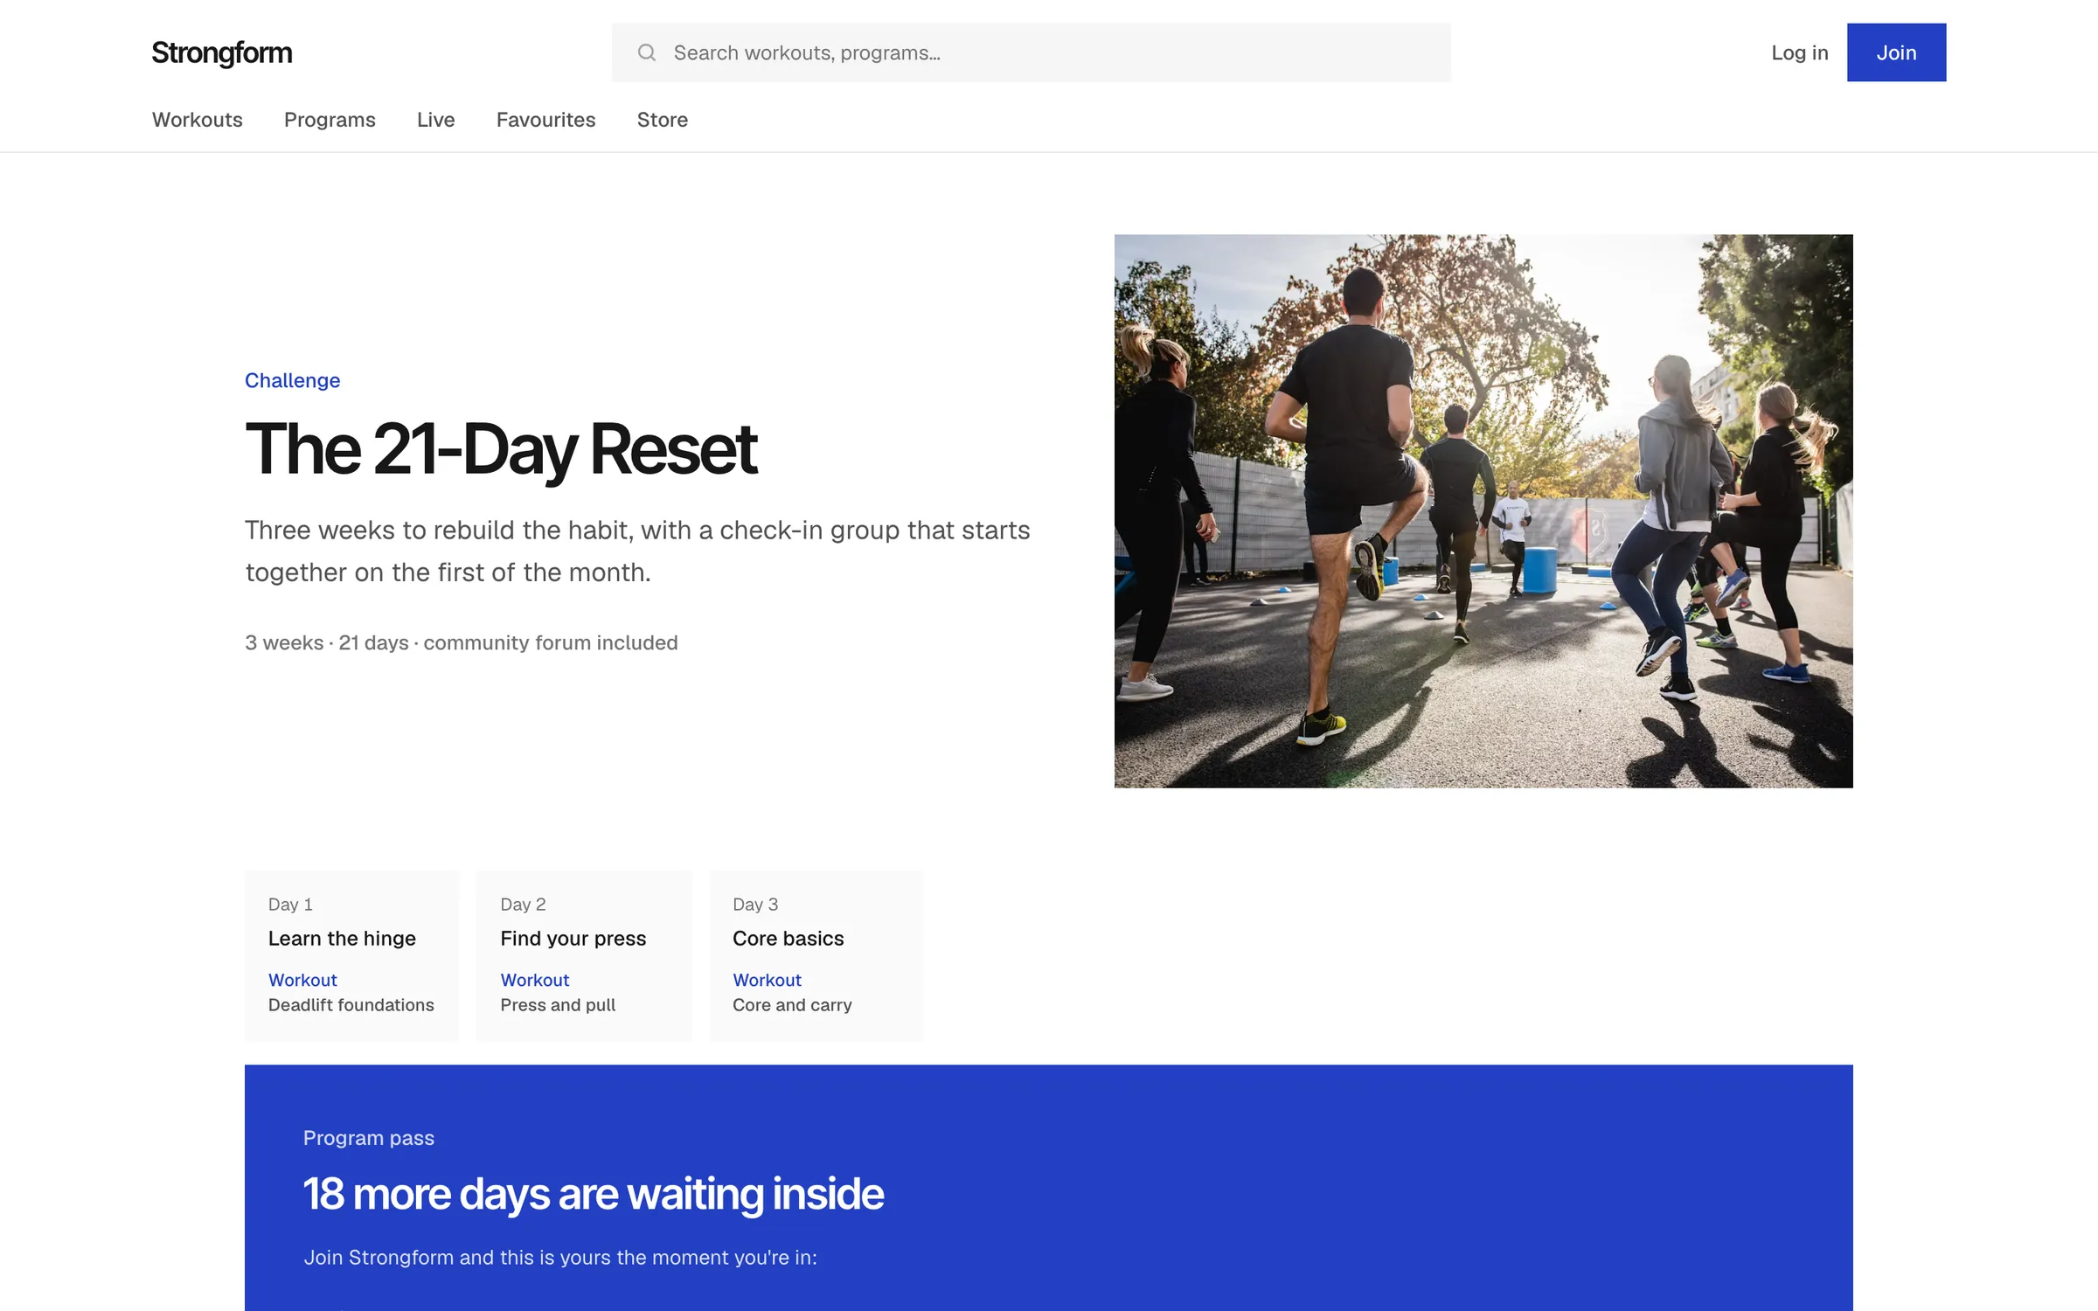Go to the Programs nav item
Image resolution: width=2098 pixels, height=1311 pixels.
(x=330, y=120)
